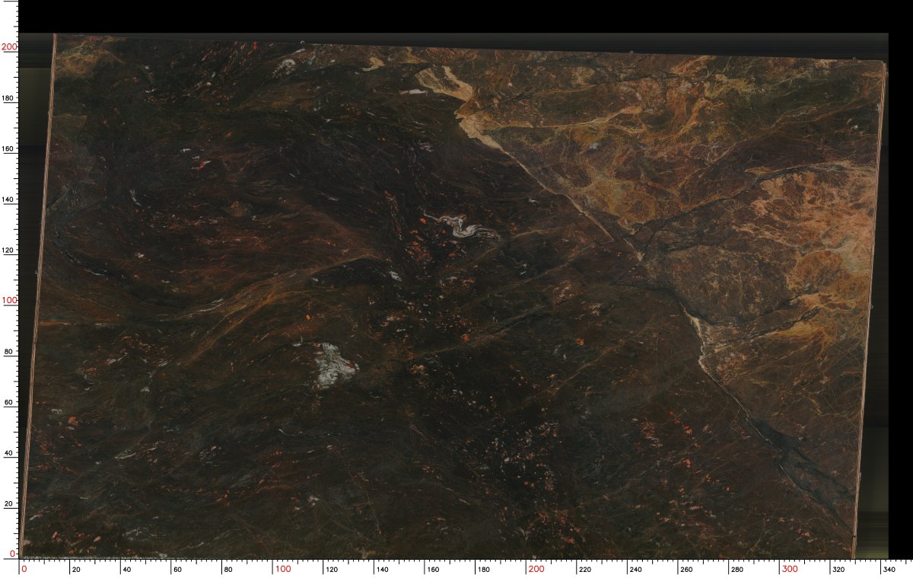913x578 pixels.
Task: Click the dark marble slab image
Action: [x=453, y=297]
